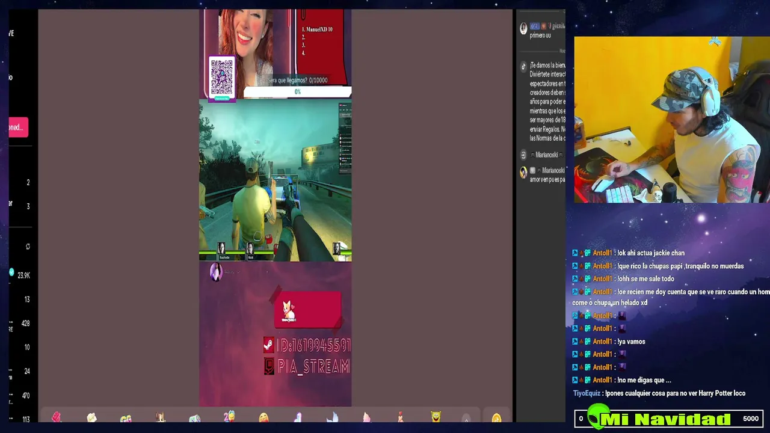Click the sidebar count 428
770x433 pixels.
point(25,324)
